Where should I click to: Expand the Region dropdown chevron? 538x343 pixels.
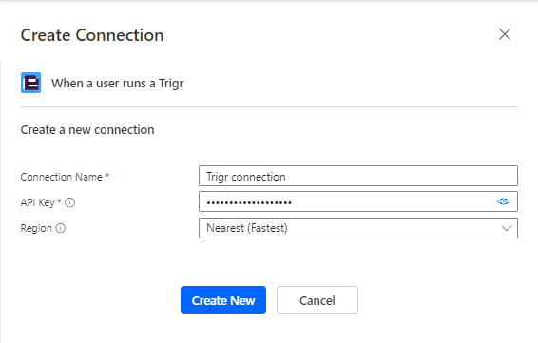pos(507,228)
